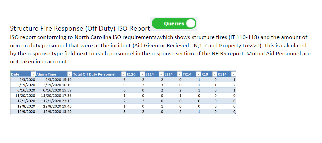Select R10 value 1 in 3/19/2020 row

tap(209, 85)
